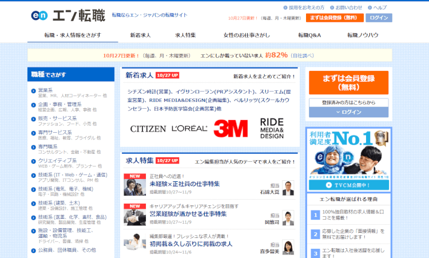Open the 転職Q&A tab

tap(309, 35)
